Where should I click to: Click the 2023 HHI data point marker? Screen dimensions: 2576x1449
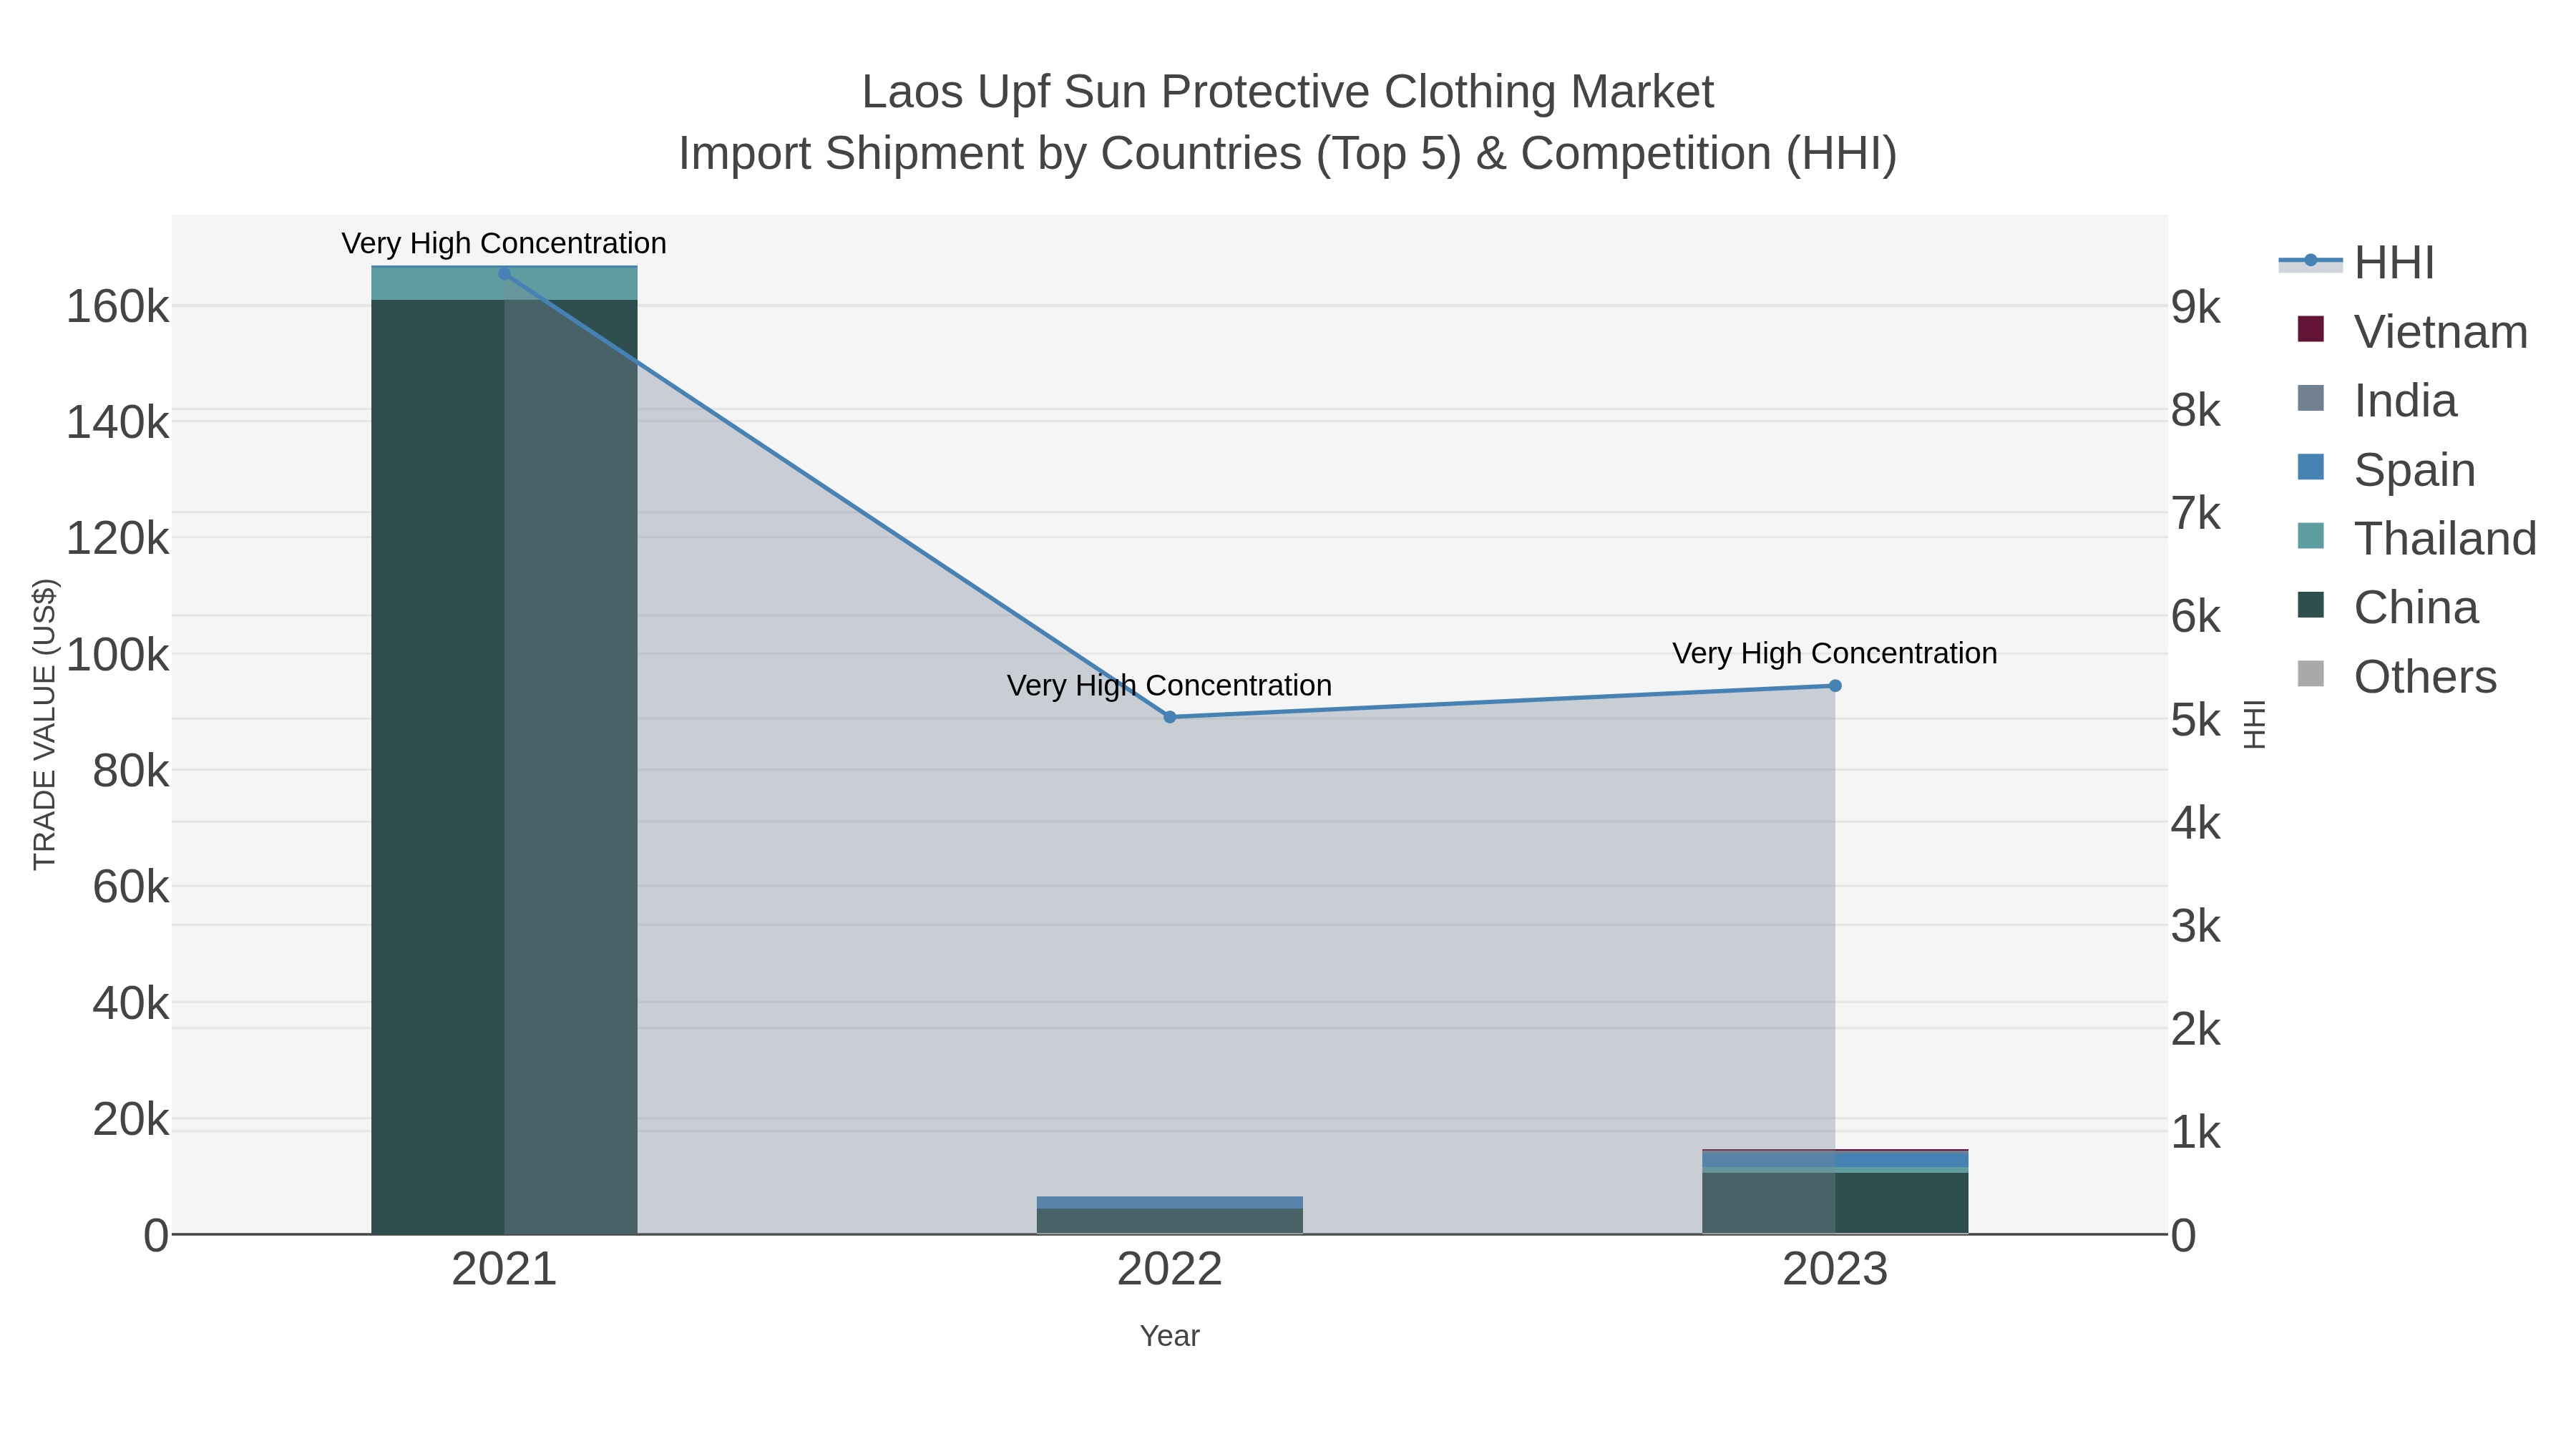click(1835, 686)
